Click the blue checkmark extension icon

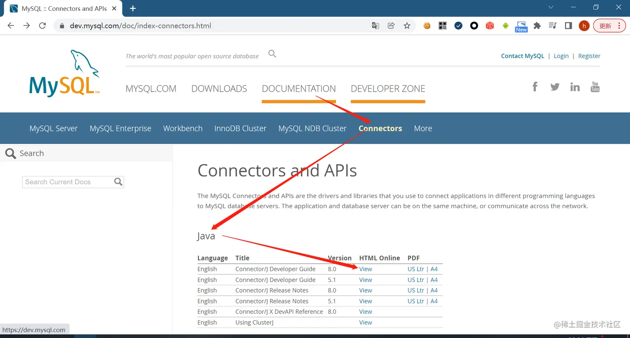(458, 26)
